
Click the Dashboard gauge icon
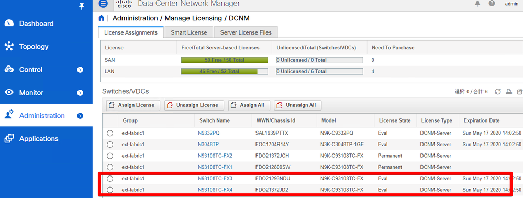tap(9, 24)
